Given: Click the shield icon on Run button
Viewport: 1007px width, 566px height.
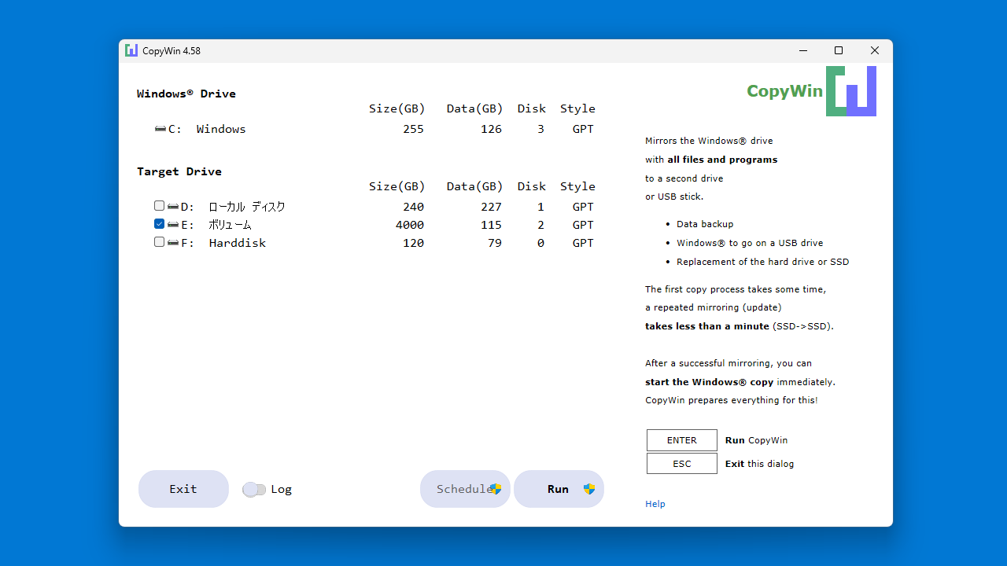Looking at the screenshot, I should 589,489.
